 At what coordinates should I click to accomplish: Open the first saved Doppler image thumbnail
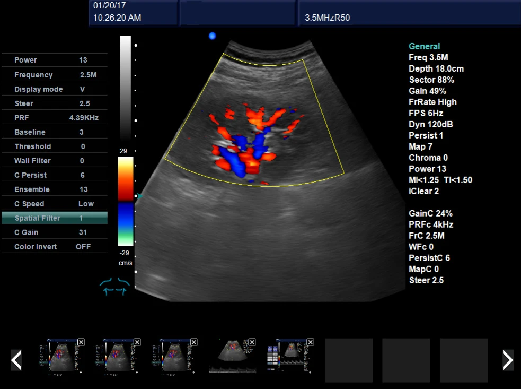click(x=59, y=356)
